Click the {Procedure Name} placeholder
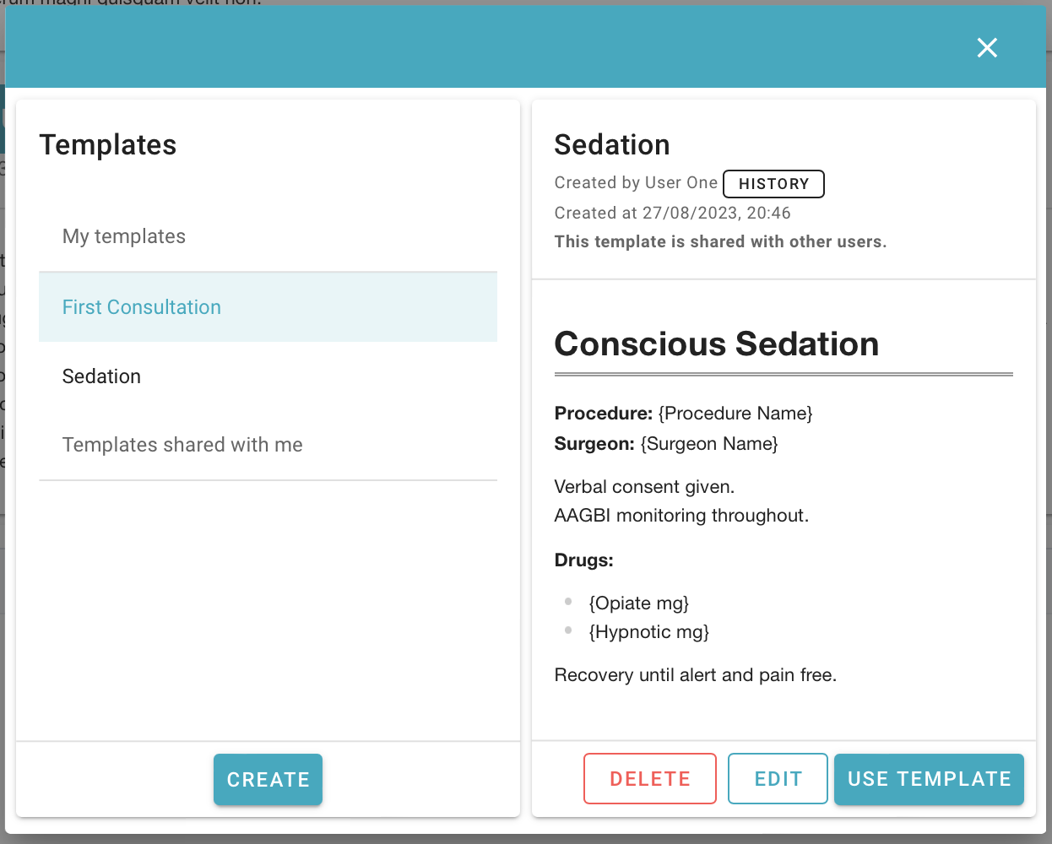 click(x=735, y=414)
